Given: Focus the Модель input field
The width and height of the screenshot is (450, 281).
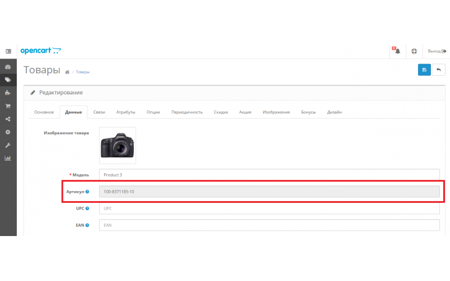Looking at the screenshot, I should 269,175.
